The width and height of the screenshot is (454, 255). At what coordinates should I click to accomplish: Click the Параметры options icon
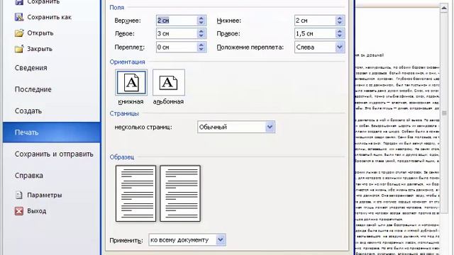pos(19,195)
